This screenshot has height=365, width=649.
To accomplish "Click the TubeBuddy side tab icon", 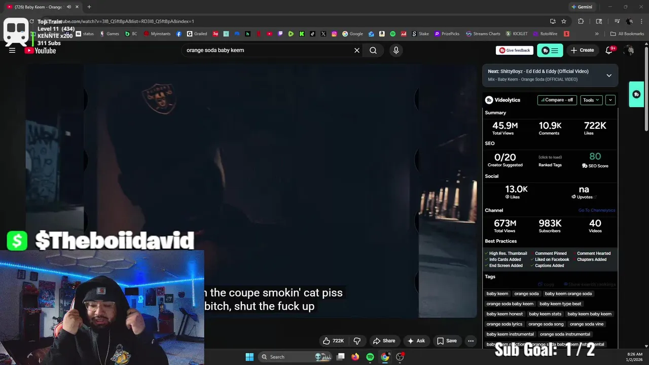I will (x=636, y=94).
